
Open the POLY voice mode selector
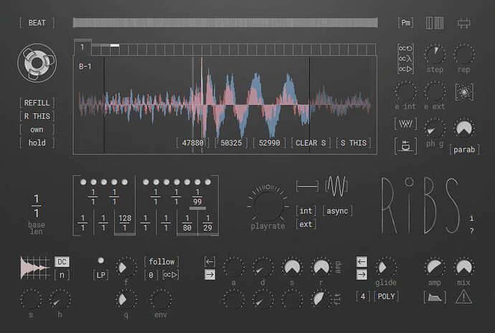386,296
